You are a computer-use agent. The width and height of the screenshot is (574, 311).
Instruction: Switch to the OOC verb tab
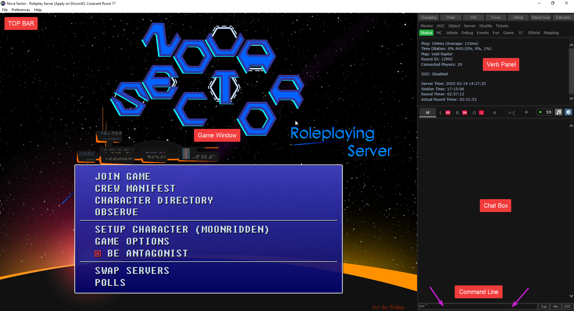441,26
